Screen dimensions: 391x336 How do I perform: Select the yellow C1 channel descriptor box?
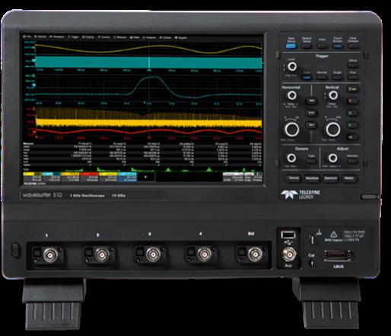33,177
